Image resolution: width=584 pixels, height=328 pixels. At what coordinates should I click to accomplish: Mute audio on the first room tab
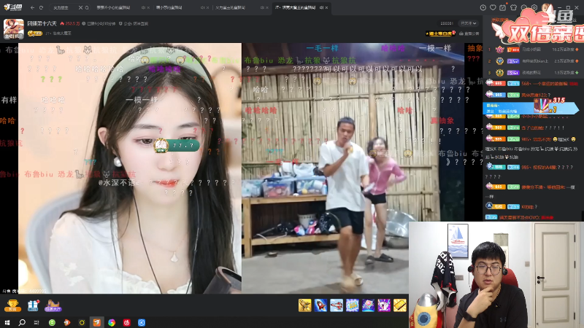pyautogui.click(x=143, y=7)
